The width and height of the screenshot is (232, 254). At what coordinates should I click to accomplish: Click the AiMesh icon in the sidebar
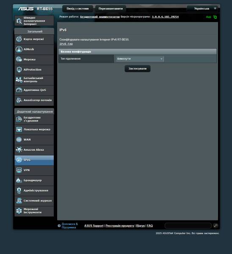pos(19,49)
